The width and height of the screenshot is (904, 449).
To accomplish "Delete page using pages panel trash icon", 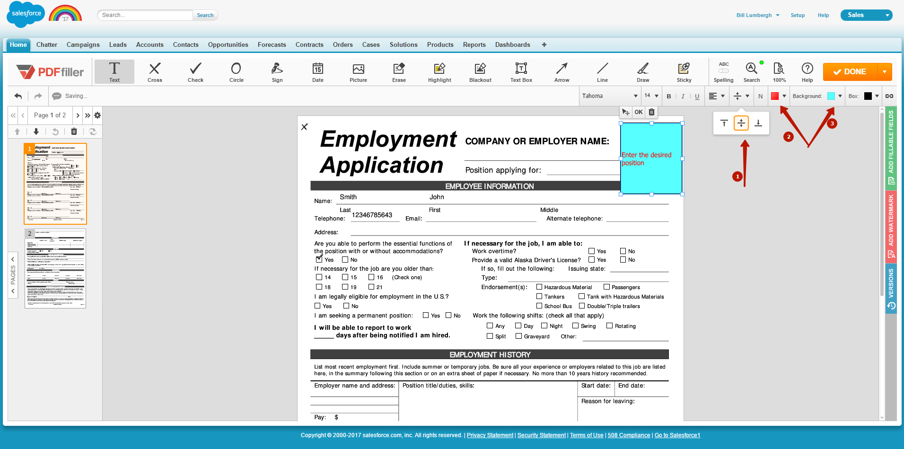I will 74,132.
